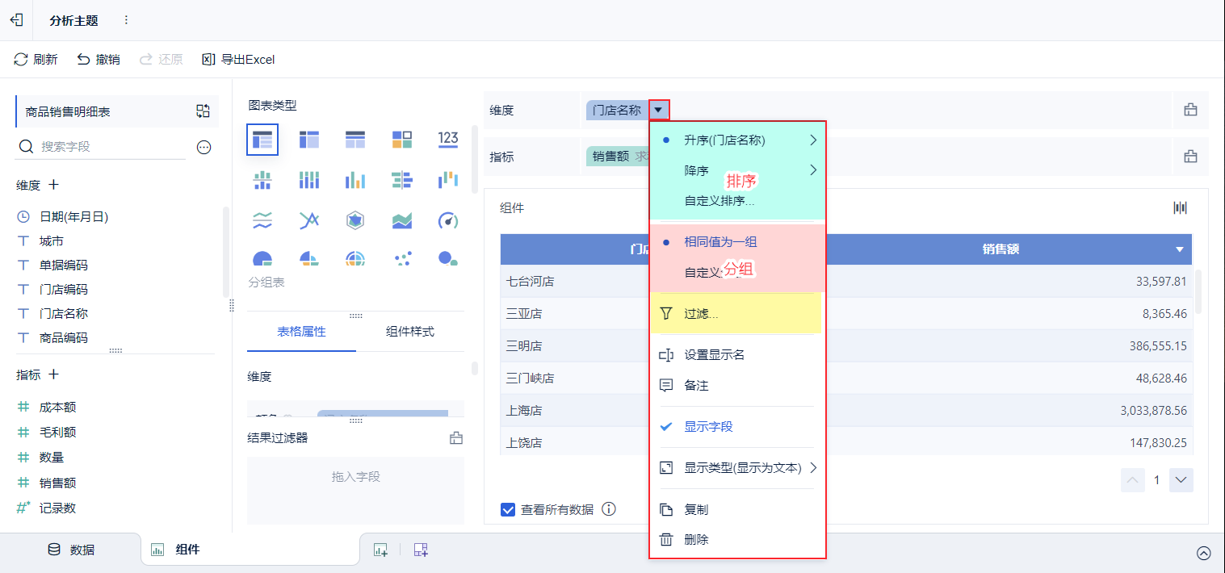
Task: Select the scatter chart icon
Action: (402, 258)
